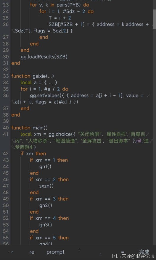The width and height of the screenshot is (156, 260).
Task: Place cursor on 'if xm == 3 then'
Action: (49, 199)
